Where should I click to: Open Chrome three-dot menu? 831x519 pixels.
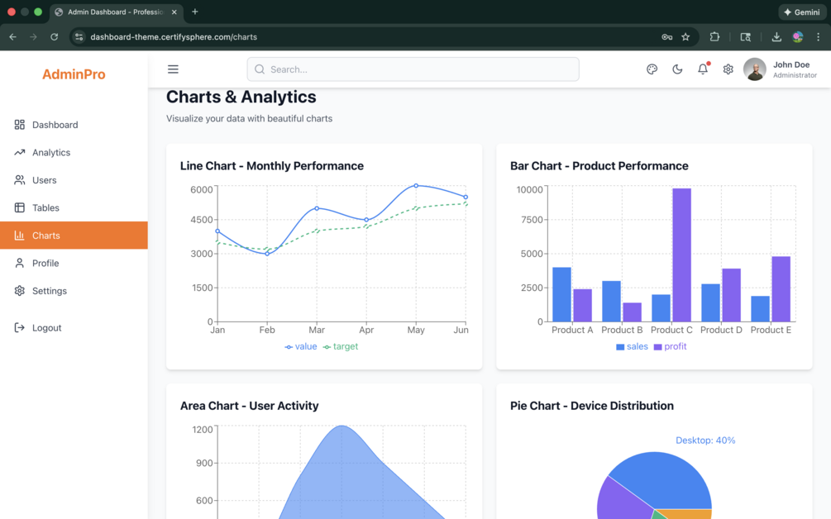(819, 36)
